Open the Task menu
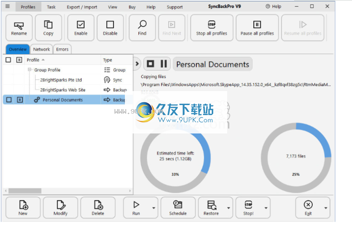This screenshot has height=225, width=352. tap(51, 7)
